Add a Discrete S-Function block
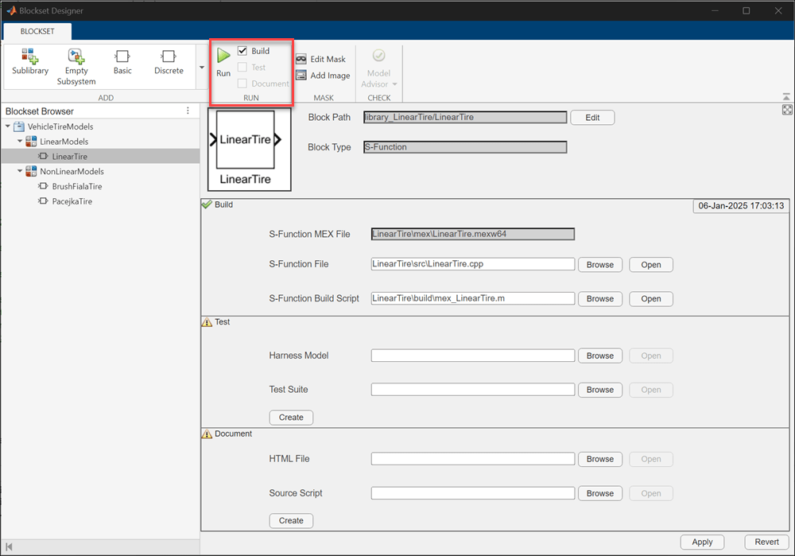The width and height of the screenshot is (795, 556). [x=169, y=61]
